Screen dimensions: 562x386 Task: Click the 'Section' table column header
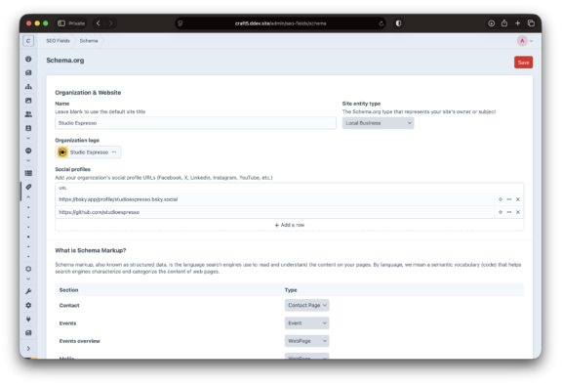click(x=68, y=290)
